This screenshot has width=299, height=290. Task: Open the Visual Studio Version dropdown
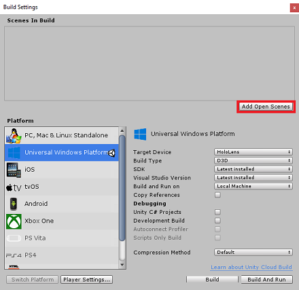click(x=253, y=178)
